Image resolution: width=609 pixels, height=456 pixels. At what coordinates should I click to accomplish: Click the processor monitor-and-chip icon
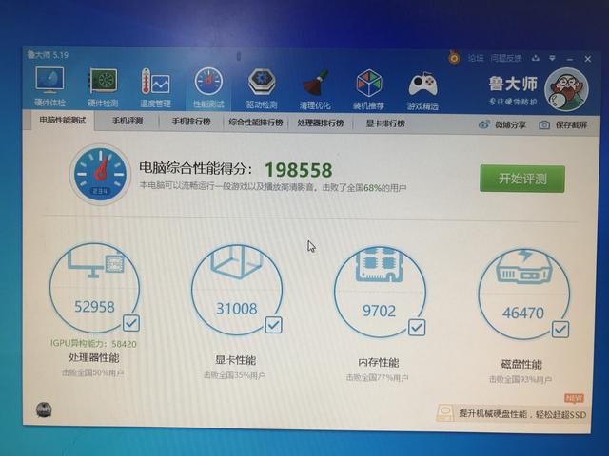pos(95,262)
